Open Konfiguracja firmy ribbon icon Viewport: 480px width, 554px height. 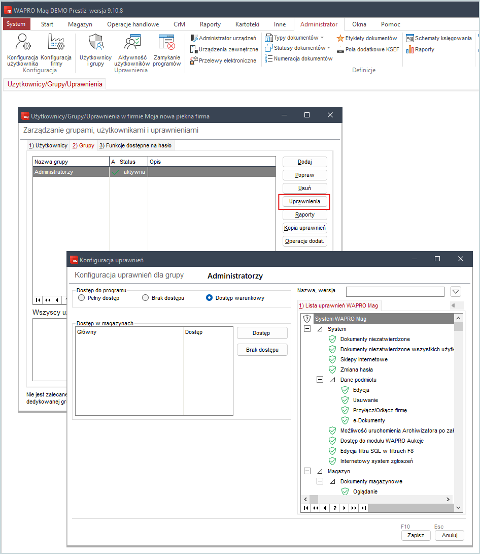click(56, 42)
